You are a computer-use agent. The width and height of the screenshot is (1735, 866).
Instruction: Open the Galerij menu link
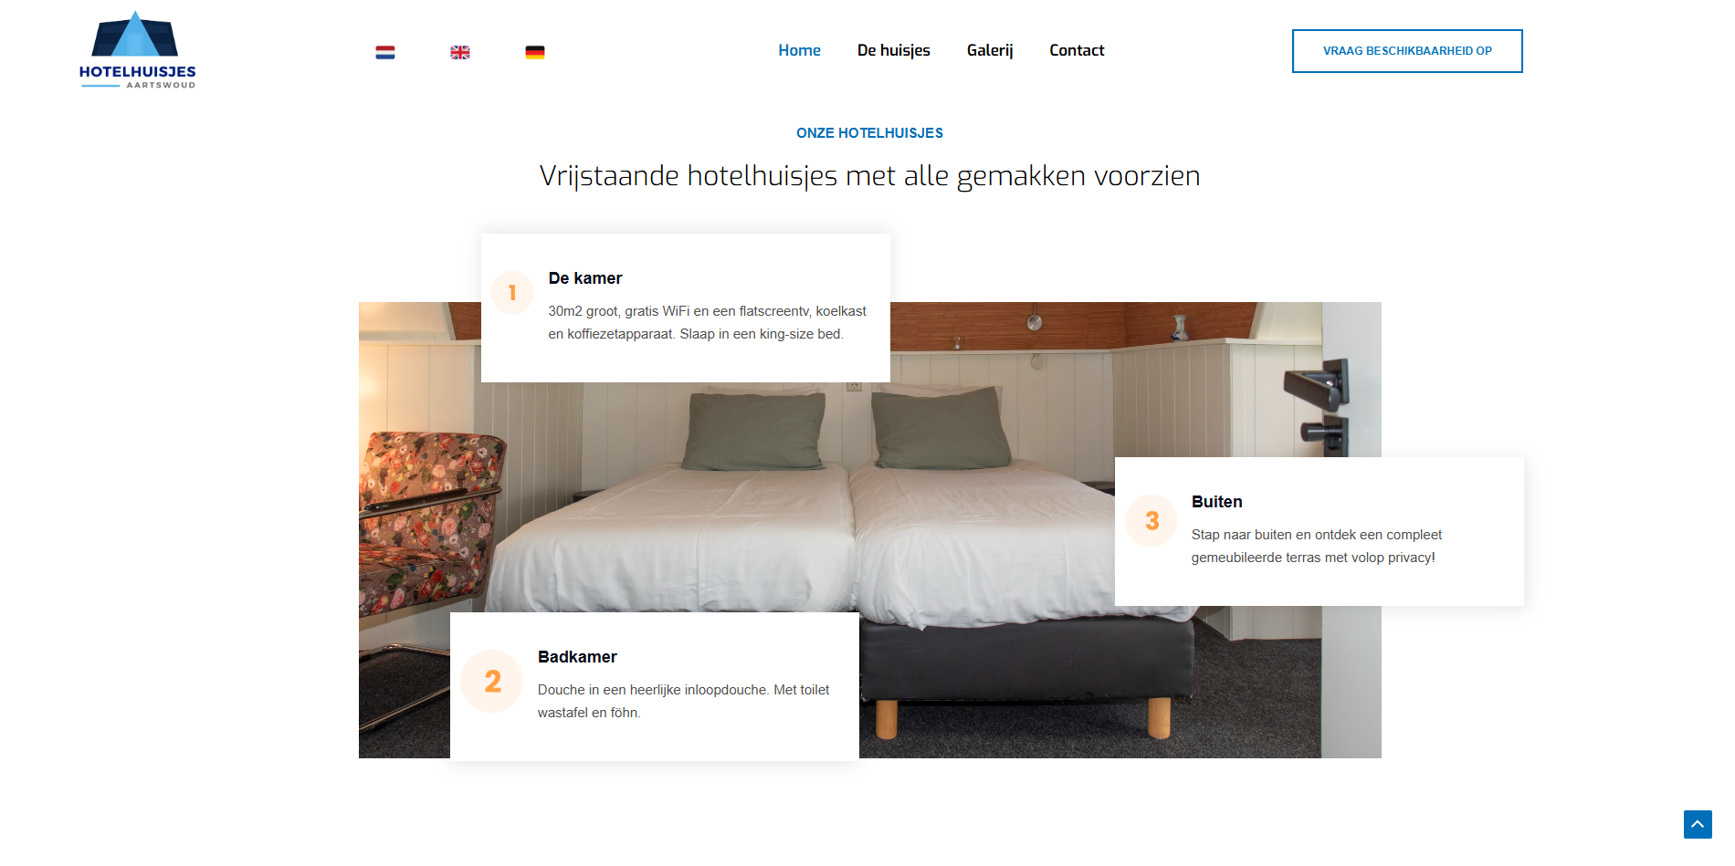[x=990, y=50]
